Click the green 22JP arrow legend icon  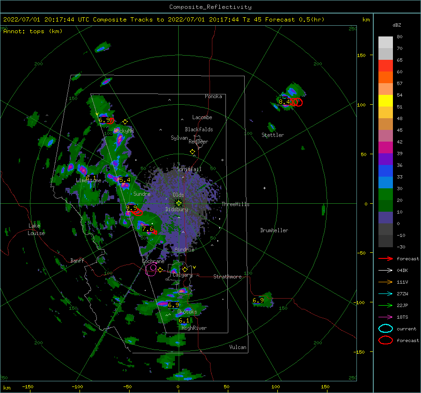tap(385, 305)
